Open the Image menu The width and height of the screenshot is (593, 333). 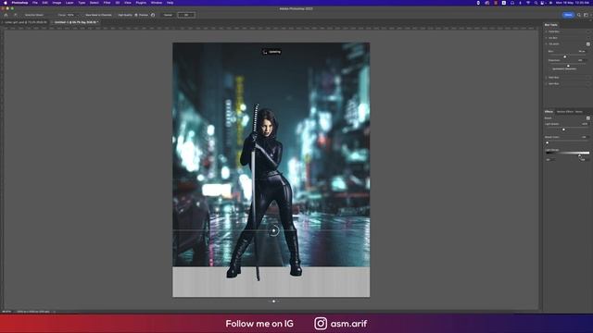click(57, 3)
